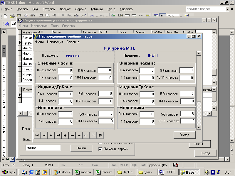The height and width of the screenshot is (176, 235).
Task: Click scroll-down arrow of hours form scrollbar
Action: (199, 127)
